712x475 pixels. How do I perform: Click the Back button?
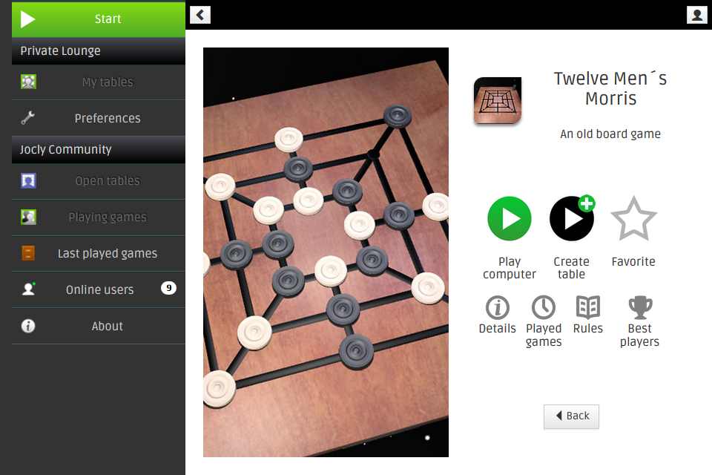coord(571,416)
